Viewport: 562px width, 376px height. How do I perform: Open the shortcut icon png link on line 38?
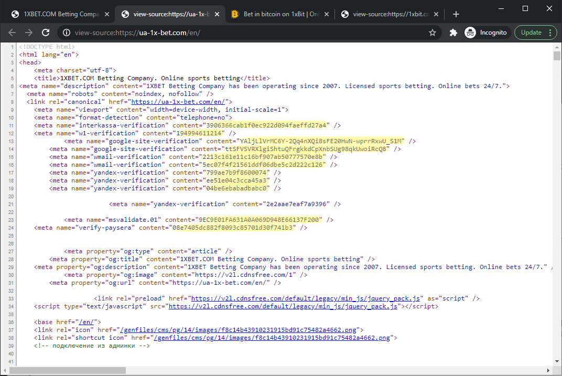[x=272, y=338]
